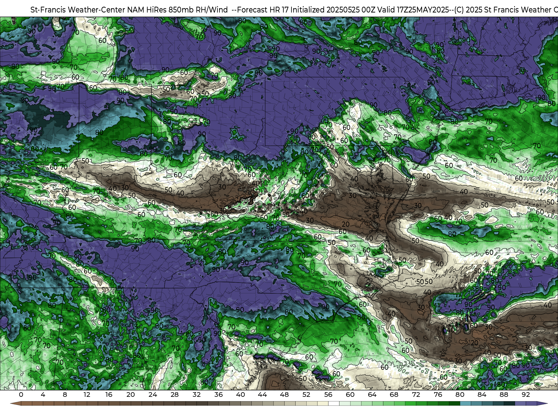Click colorbar label '84'
The width and height of the screenshot is (558, 407).
(482, 394)
